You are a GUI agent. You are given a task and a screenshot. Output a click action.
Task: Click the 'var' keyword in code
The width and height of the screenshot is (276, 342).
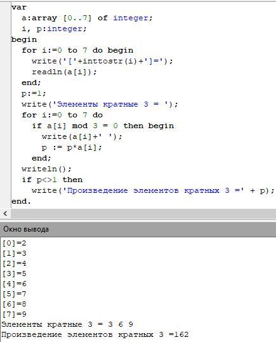[x=19, y=8]
